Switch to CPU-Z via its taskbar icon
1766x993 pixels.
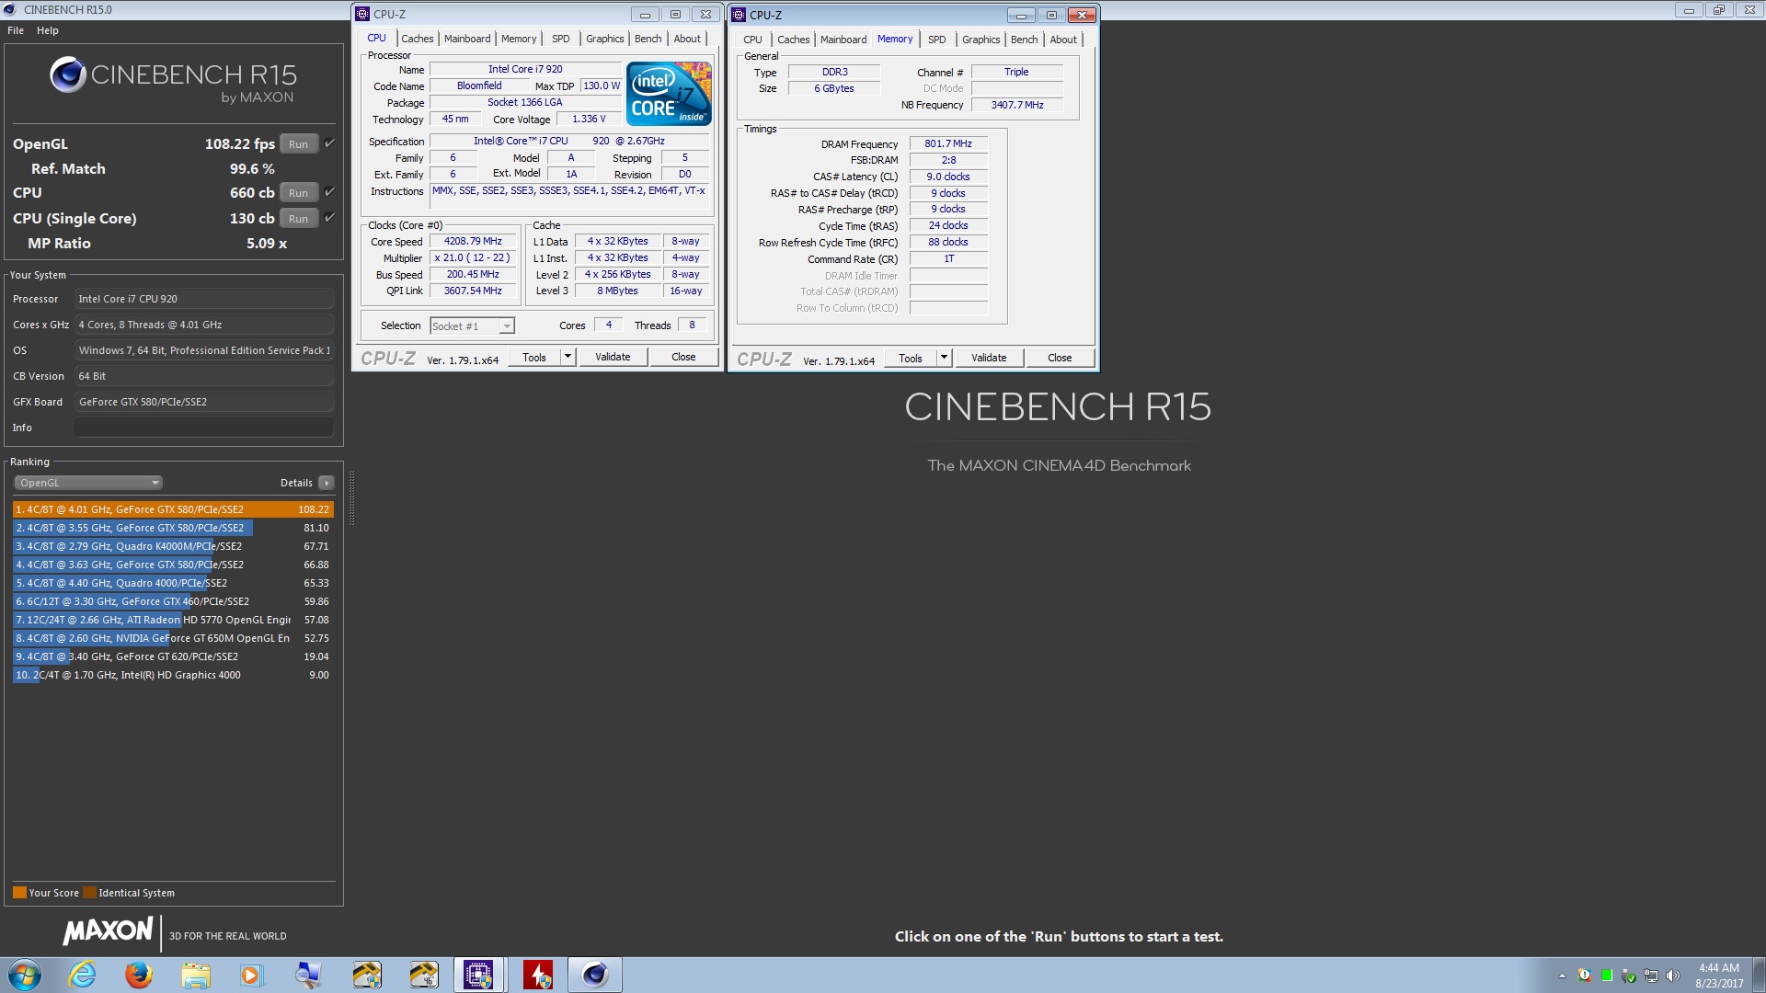[x=478, y=975]
